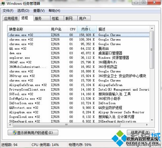
Task: Click 显示所有用户的进程(S) button
Action: tap(33, 133)
